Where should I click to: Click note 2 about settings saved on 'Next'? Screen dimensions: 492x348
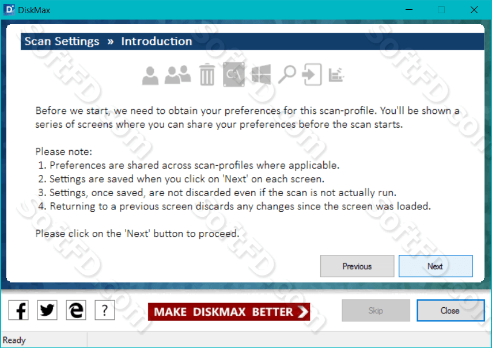(181, 179)
